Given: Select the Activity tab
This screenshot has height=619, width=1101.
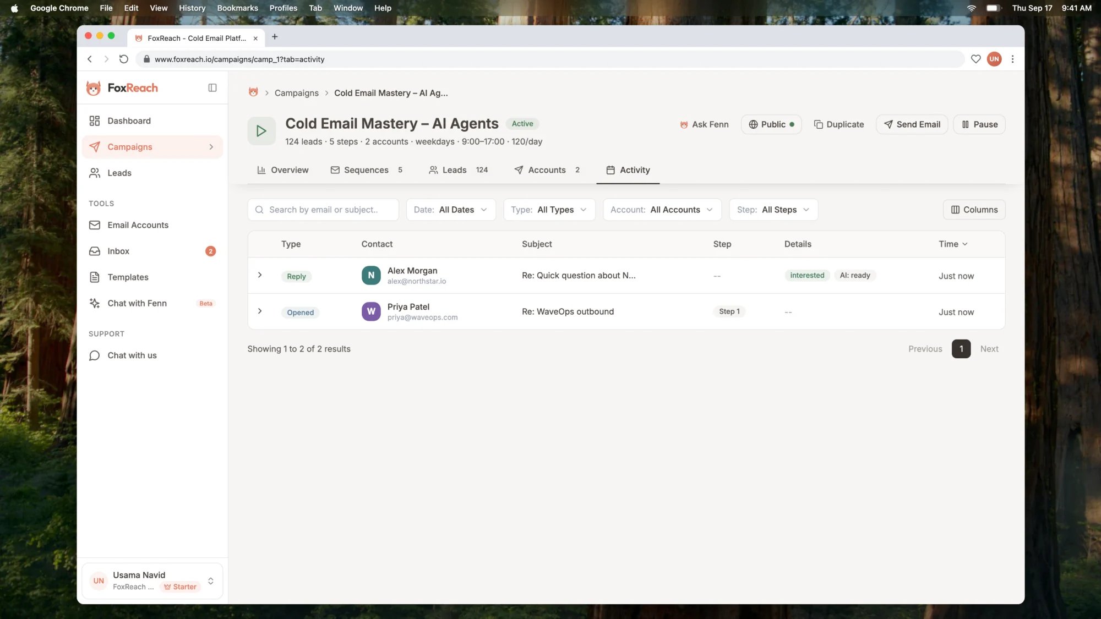Looking at the screenshot, I should tap(628, 170).
